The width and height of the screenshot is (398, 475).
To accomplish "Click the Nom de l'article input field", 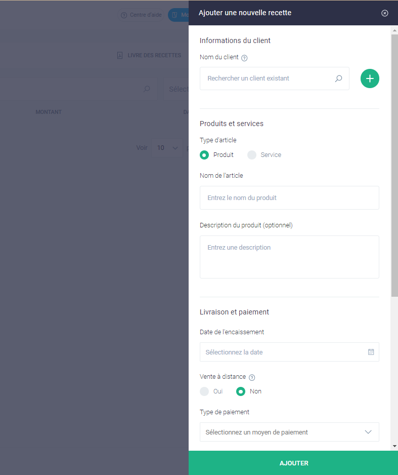I will pyautogui.click(x=289, y=197).
